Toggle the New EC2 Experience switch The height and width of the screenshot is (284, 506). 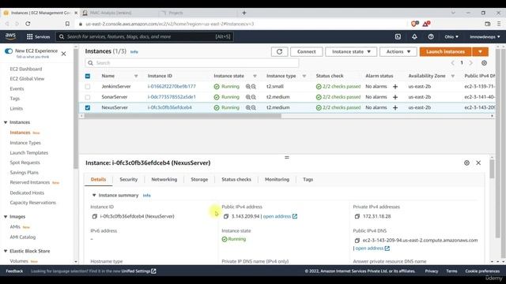coord(9,50)
